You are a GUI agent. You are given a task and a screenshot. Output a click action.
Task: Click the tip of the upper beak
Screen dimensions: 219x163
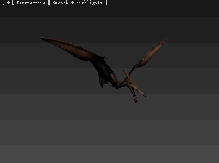click(145, 96)
